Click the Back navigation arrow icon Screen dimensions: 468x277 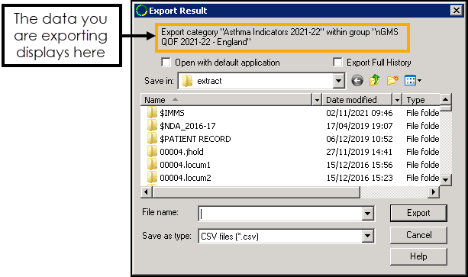(x=357, y=81)
